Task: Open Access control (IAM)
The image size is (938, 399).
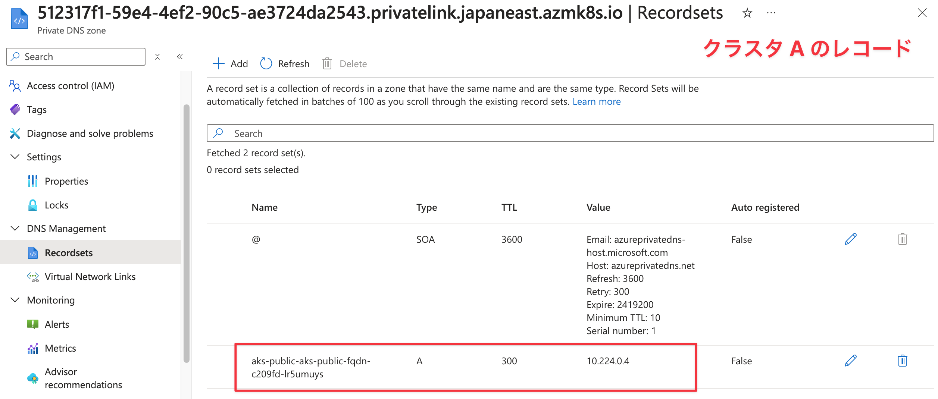Action: point(70,86)
